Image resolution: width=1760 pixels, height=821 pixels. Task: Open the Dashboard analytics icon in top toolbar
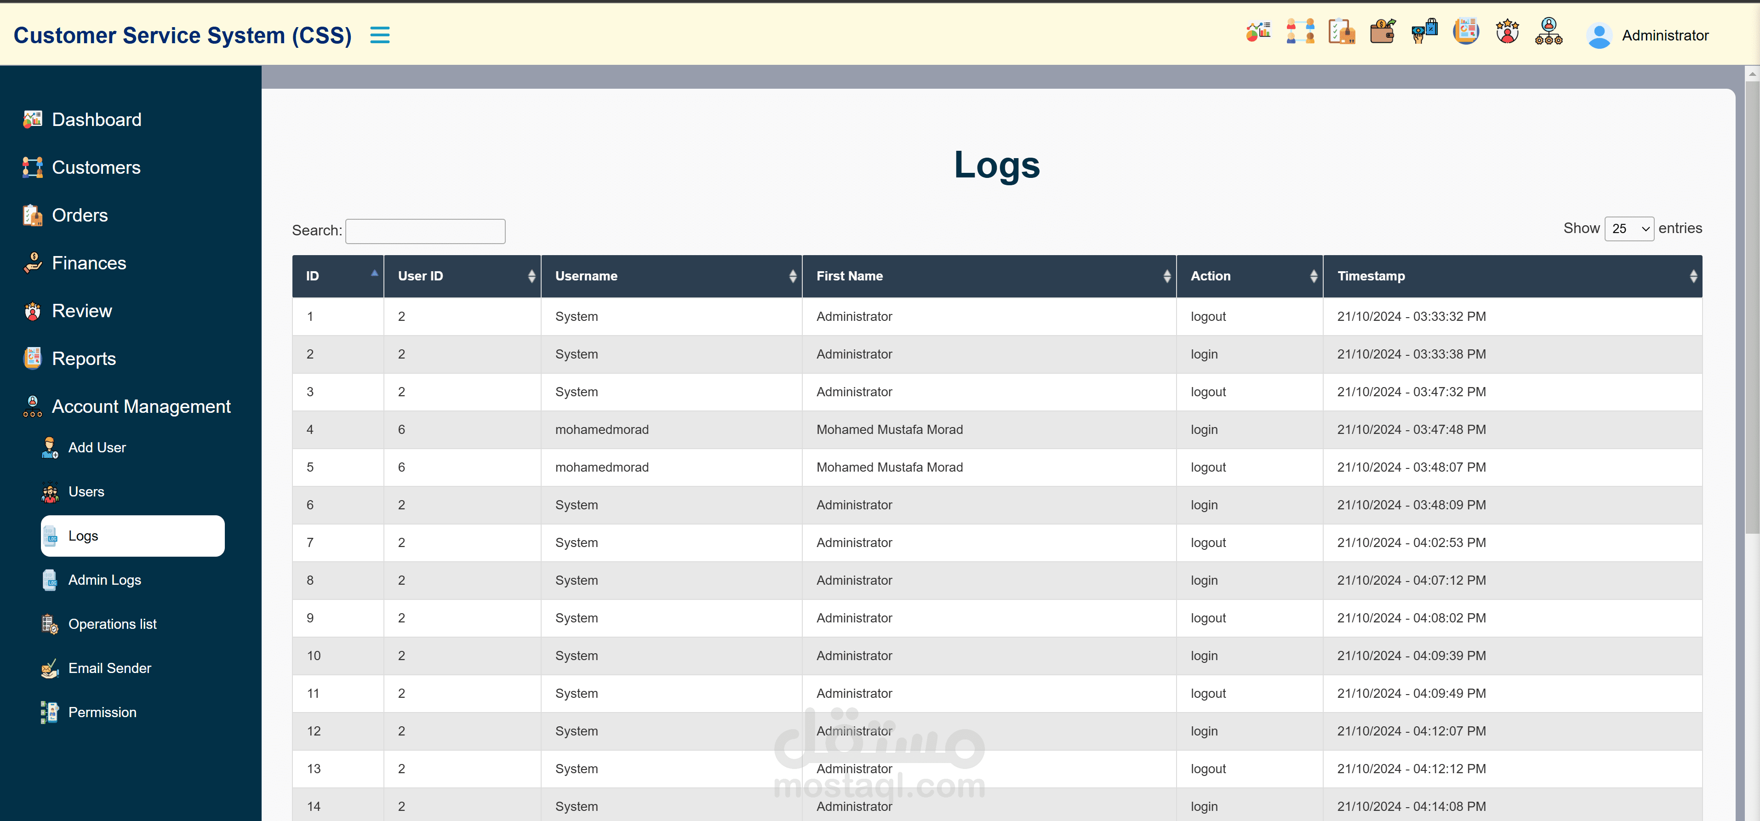pyautogui.click(x=1258, y=31)
